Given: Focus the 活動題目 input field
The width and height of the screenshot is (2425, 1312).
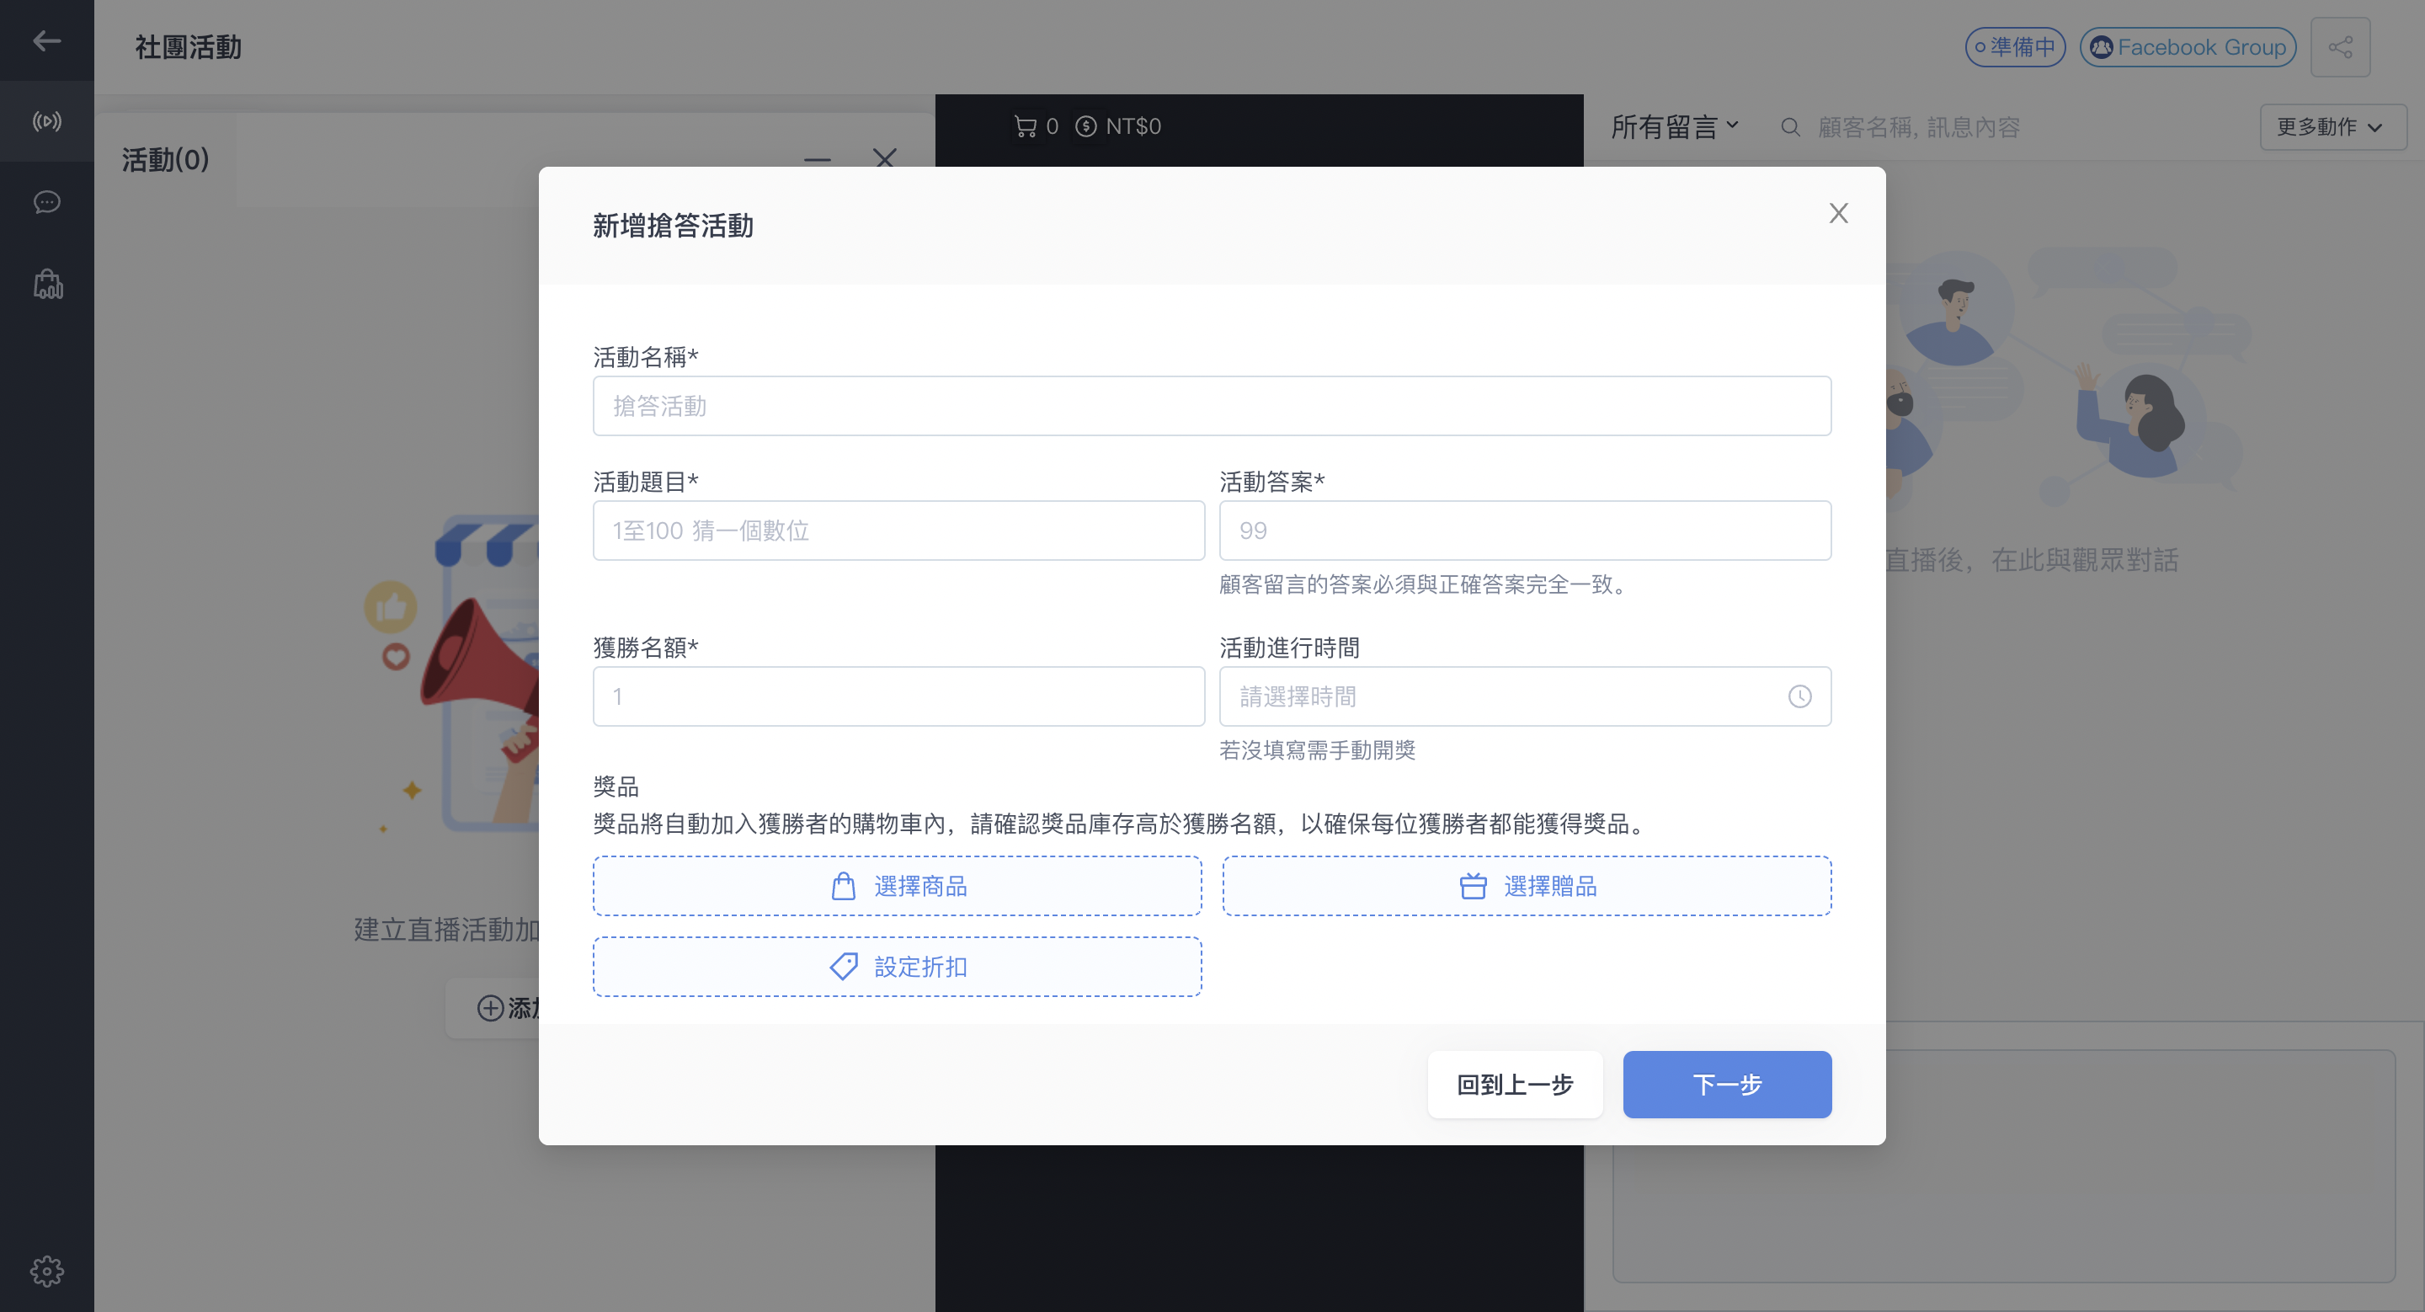Looking at the screenshot, I should point(898,531).
